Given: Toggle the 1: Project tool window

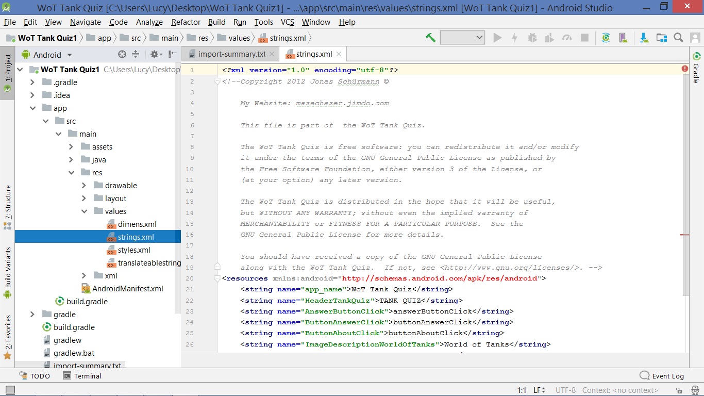Looking at the screenshot, I should pyautogui.click(x=7, y=73).
